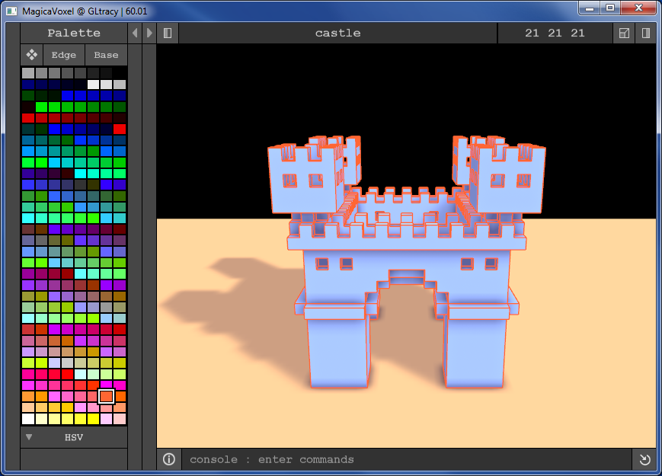The height and width of the screenshot is (476, 662).
Task: Go to next palette with right arrow
Action: click(149, 33)
